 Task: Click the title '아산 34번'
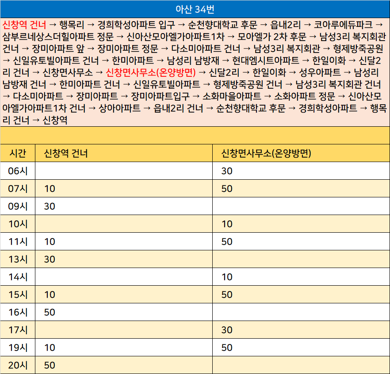pyautogui.click(x=195, y=9)
